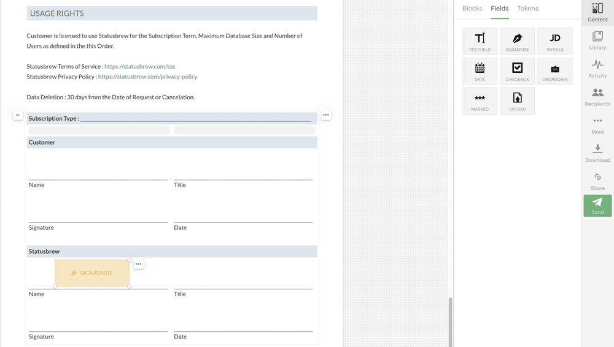Select the Upload field tool

[517, 101]
